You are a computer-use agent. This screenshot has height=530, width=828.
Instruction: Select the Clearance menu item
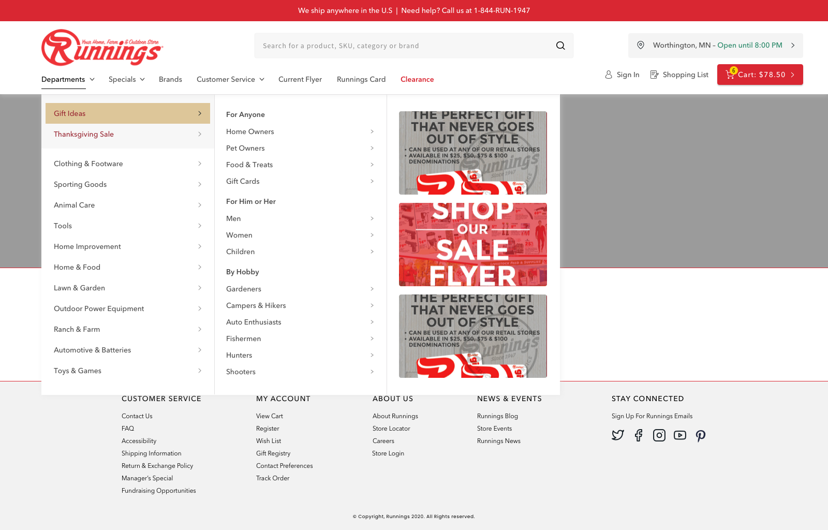tap(417, 79)
